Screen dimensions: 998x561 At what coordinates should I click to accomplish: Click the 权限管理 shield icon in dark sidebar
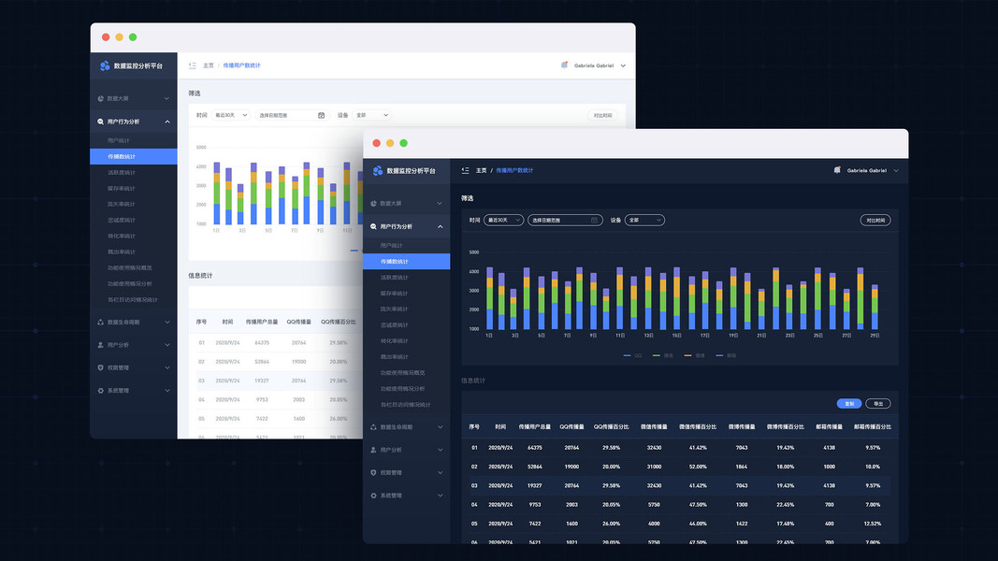click(x=373, y=472)
